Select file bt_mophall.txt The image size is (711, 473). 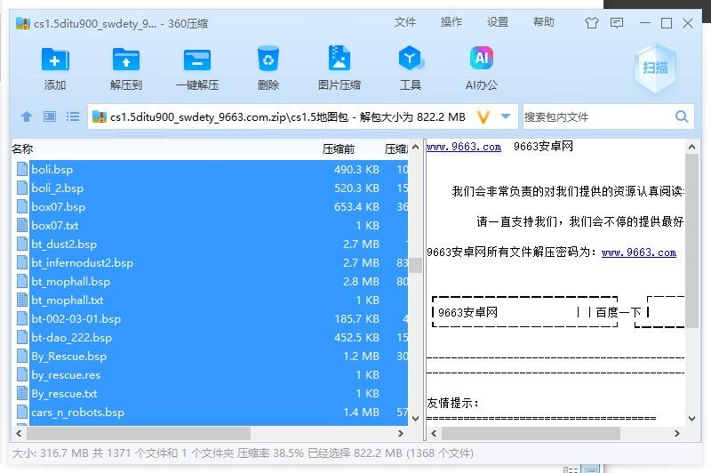(219, 301)
